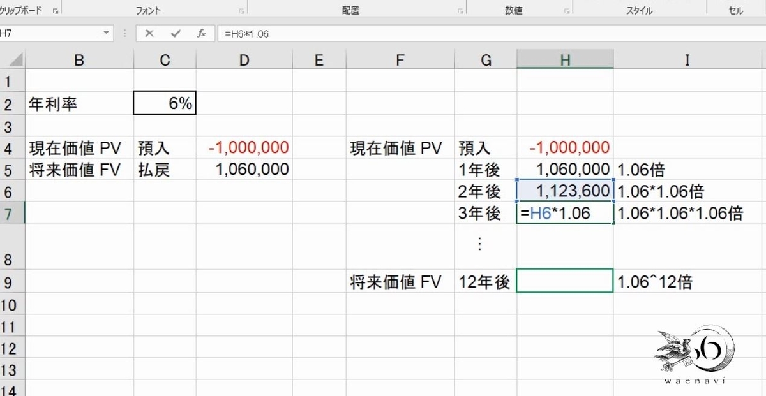
Task: Click the editing cell =H6*1.06
Action: tap(566, 213)
